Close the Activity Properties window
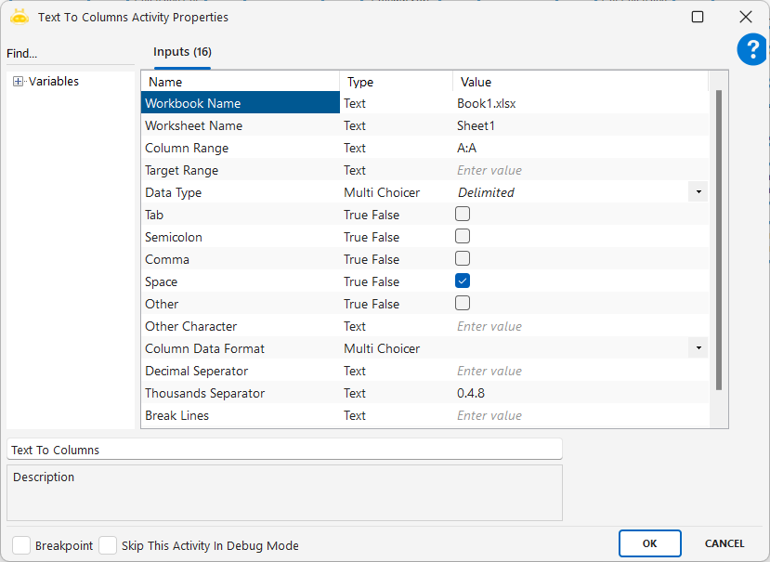 click(745, 17)
